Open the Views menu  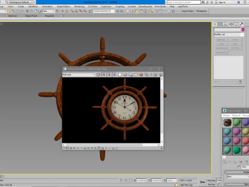[x=10, y=6]
